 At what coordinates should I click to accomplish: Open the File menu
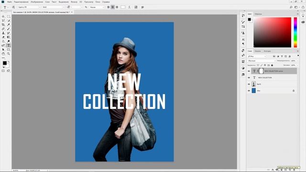tap(10, 2)
